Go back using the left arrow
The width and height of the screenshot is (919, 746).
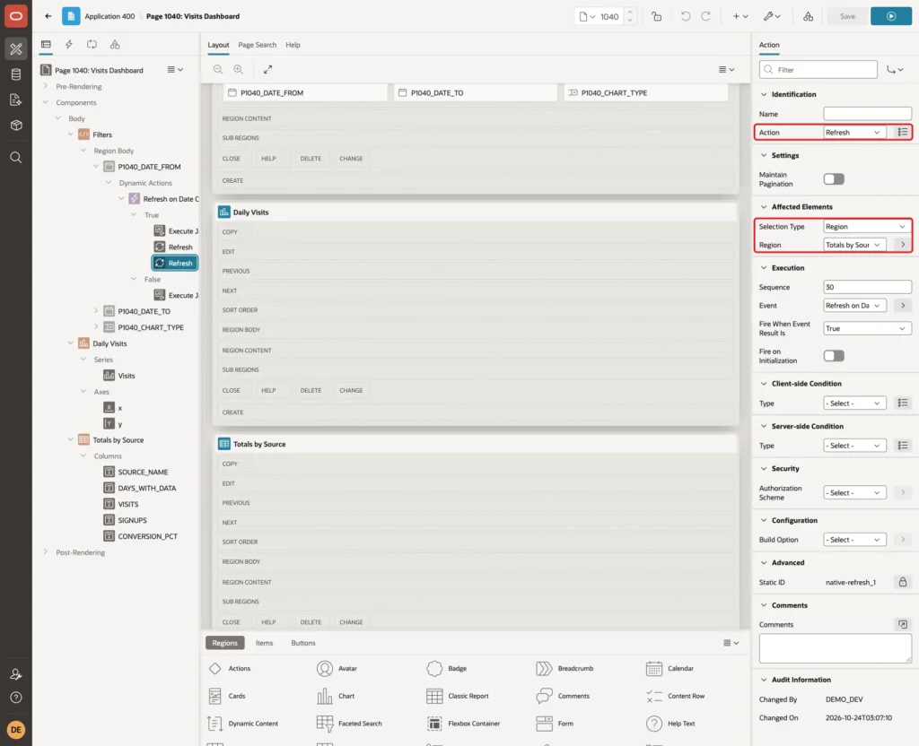[48, 16]
